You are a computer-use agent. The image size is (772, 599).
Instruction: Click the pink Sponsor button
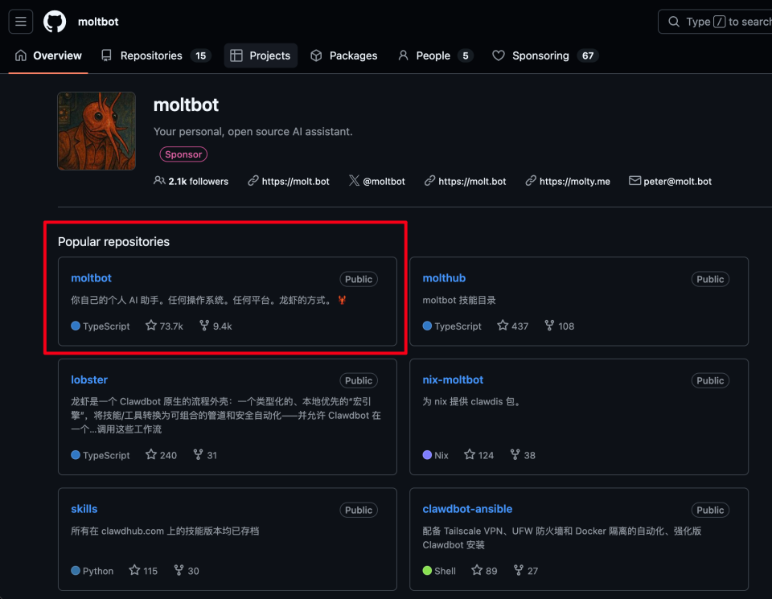click(x=183, y=154)
